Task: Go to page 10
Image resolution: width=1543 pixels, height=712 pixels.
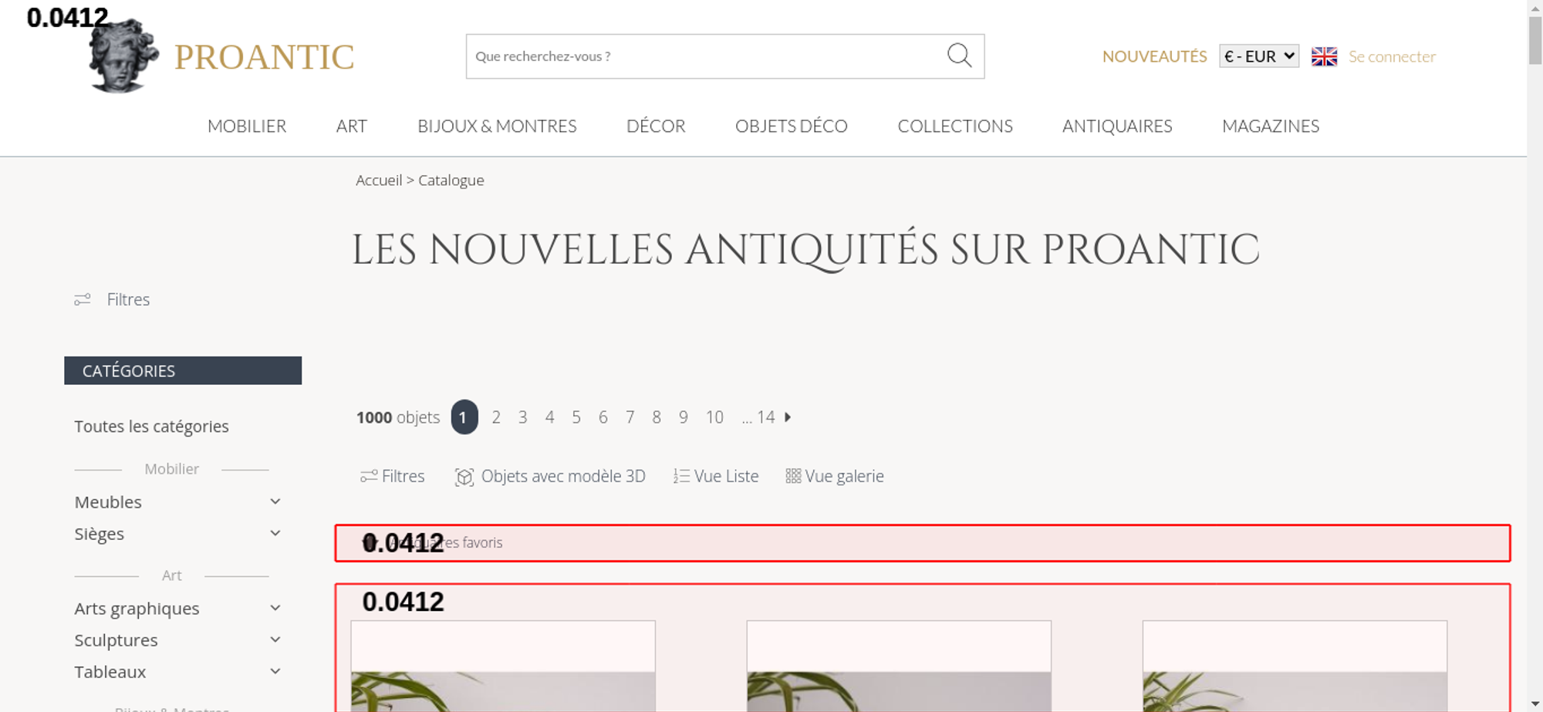Action: tap(714, 417)
